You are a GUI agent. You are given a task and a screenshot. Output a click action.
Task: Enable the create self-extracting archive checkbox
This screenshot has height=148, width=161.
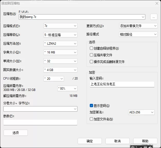[x=91, y=48]
